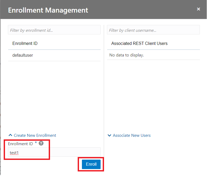Click the Enrollment ID input containing test1

tap(54, 152)
